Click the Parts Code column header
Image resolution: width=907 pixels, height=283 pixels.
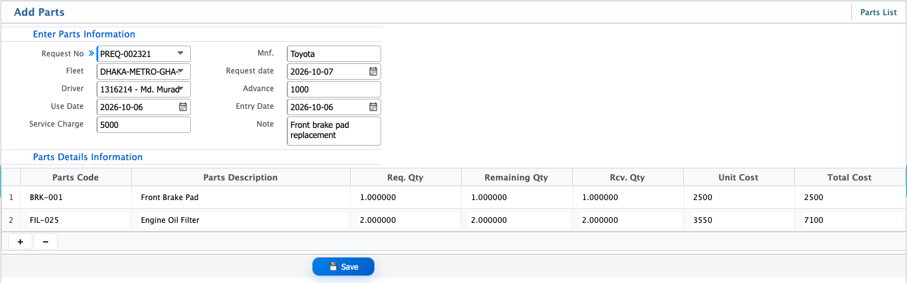point(75,177)
